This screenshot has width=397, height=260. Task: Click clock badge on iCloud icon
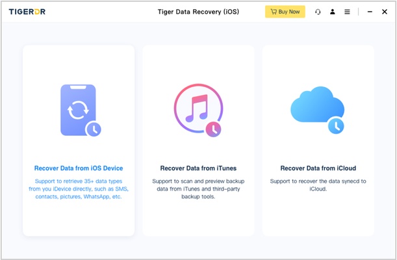336,126
